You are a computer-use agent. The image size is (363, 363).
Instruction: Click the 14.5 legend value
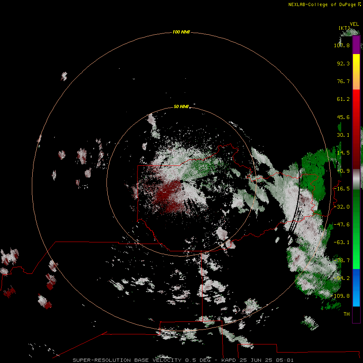tap(343, 153)
